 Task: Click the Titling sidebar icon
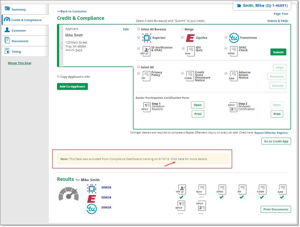point(7,51)
